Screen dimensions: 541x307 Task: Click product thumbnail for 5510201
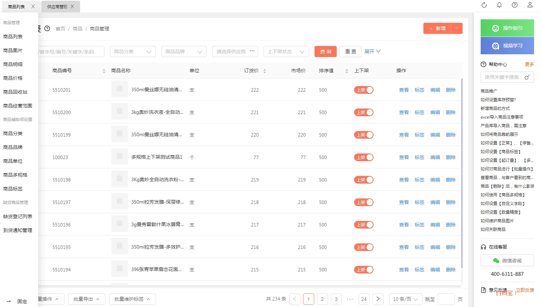[x=120, y=89]
